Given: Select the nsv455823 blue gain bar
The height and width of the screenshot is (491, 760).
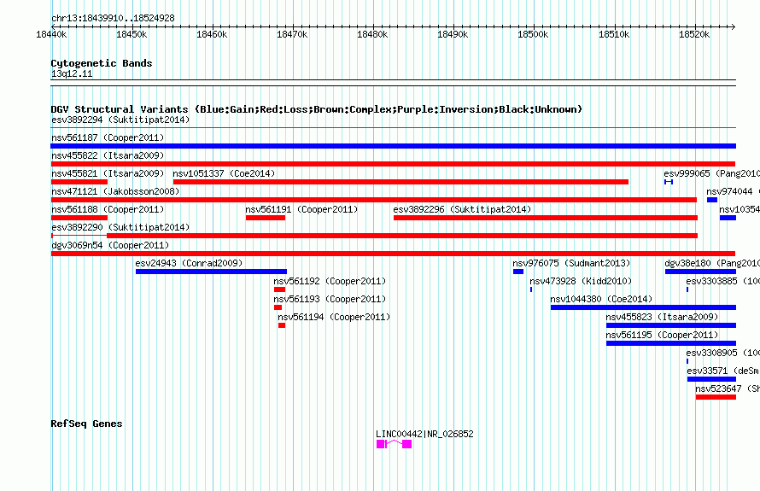Looking at the screenshot, I should 671,325.
